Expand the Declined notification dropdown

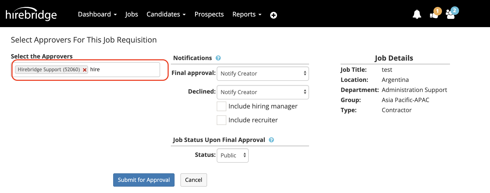(263, 92)
